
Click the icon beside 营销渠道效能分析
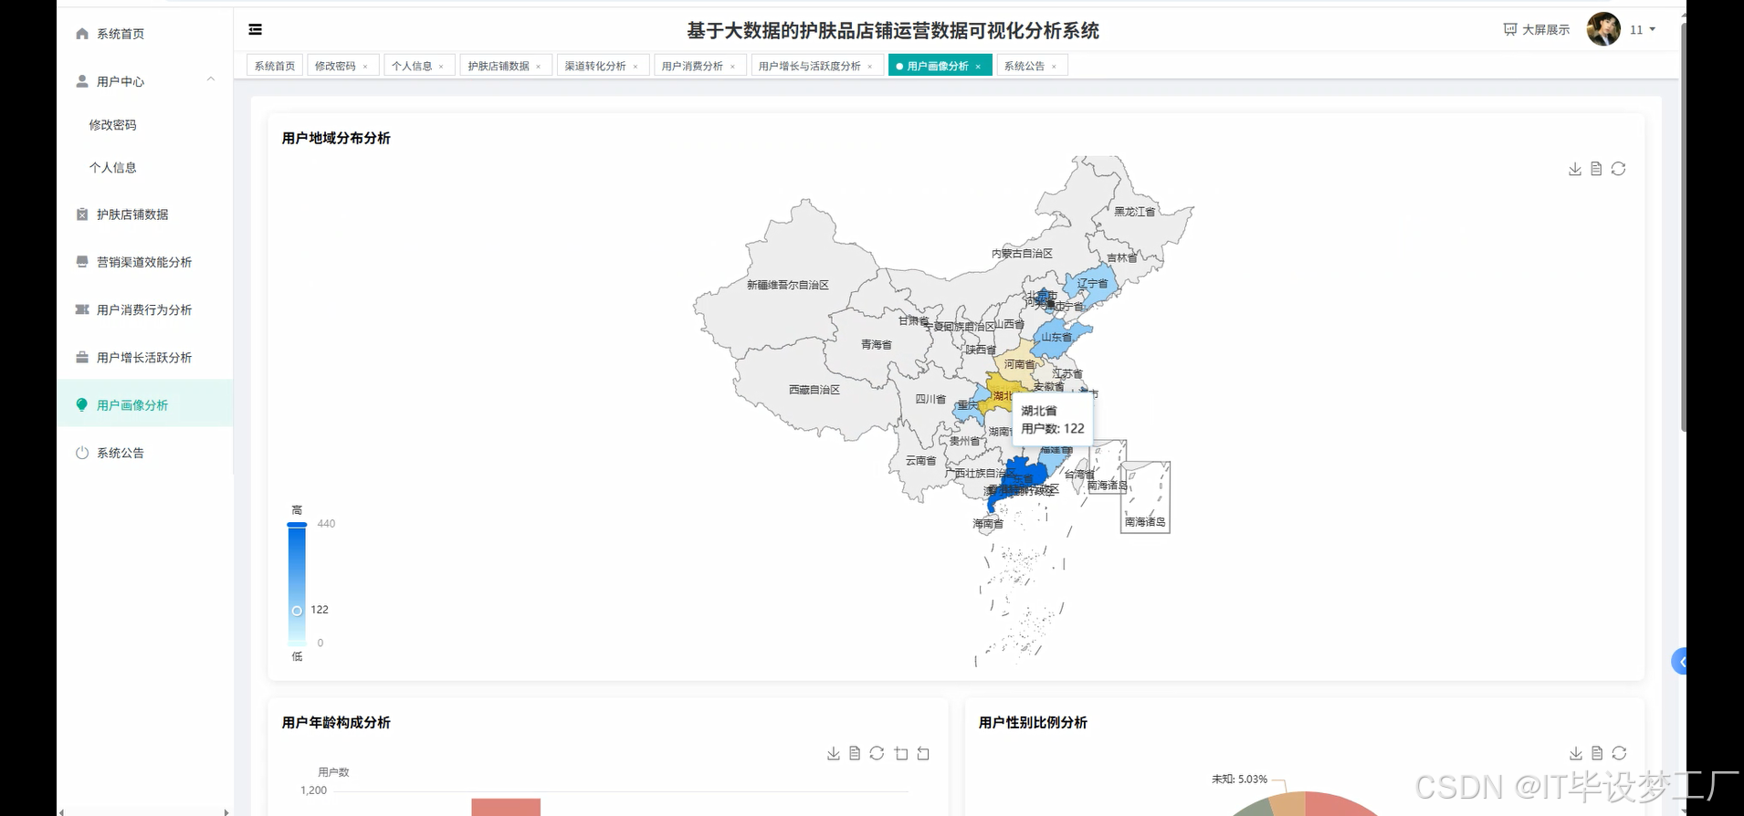pos(82,262)
